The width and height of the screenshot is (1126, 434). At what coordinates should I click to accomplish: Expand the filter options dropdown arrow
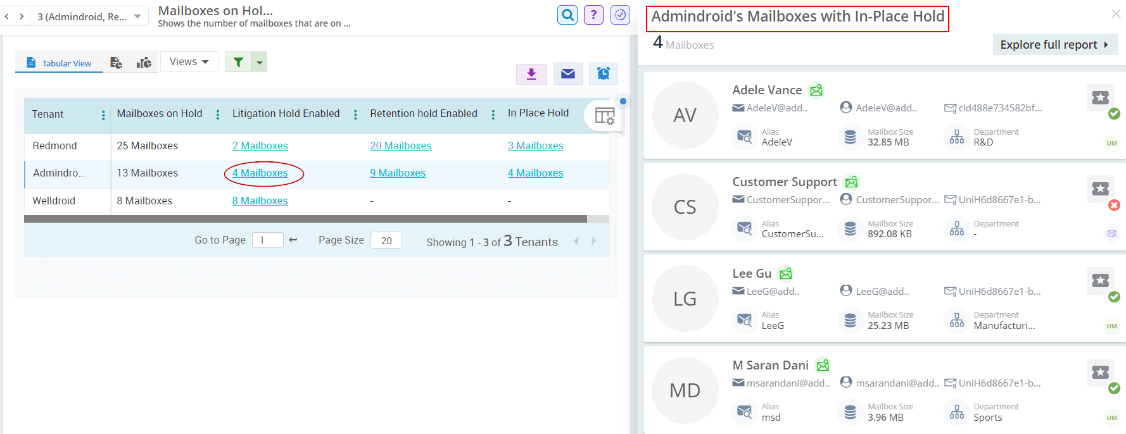260,62
